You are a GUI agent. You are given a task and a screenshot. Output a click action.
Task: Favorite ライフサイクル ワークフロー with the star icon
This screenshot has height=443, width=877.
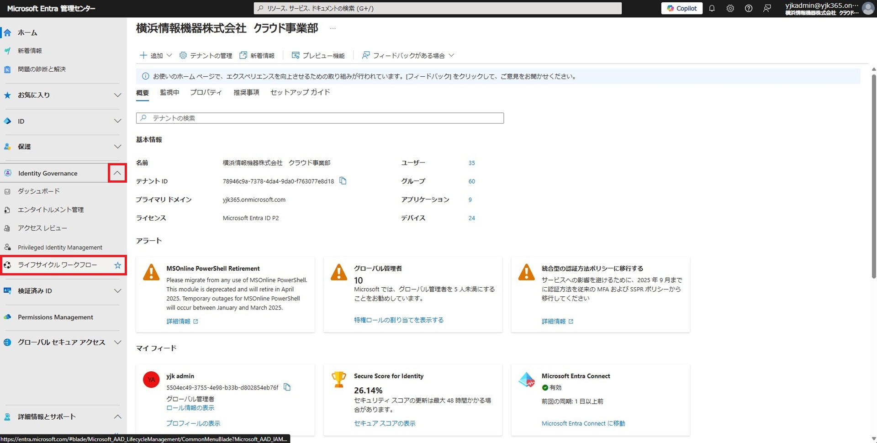(118, 265)
